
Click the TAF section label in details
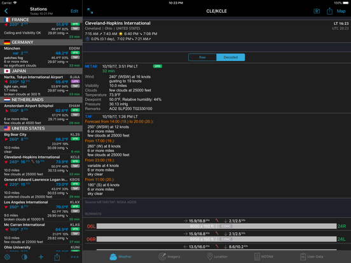point(88,116)
